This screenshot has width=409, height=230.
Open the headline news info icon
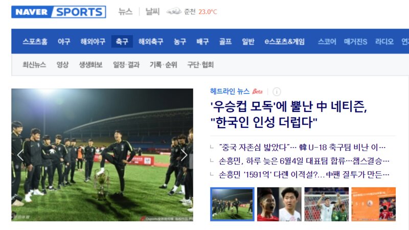click(x=277, y=92)
